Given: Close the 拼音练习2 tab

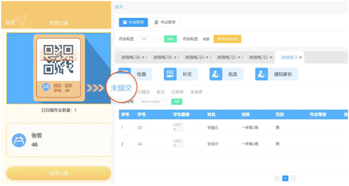Looking at the screenshot, I should click(271, 57).
